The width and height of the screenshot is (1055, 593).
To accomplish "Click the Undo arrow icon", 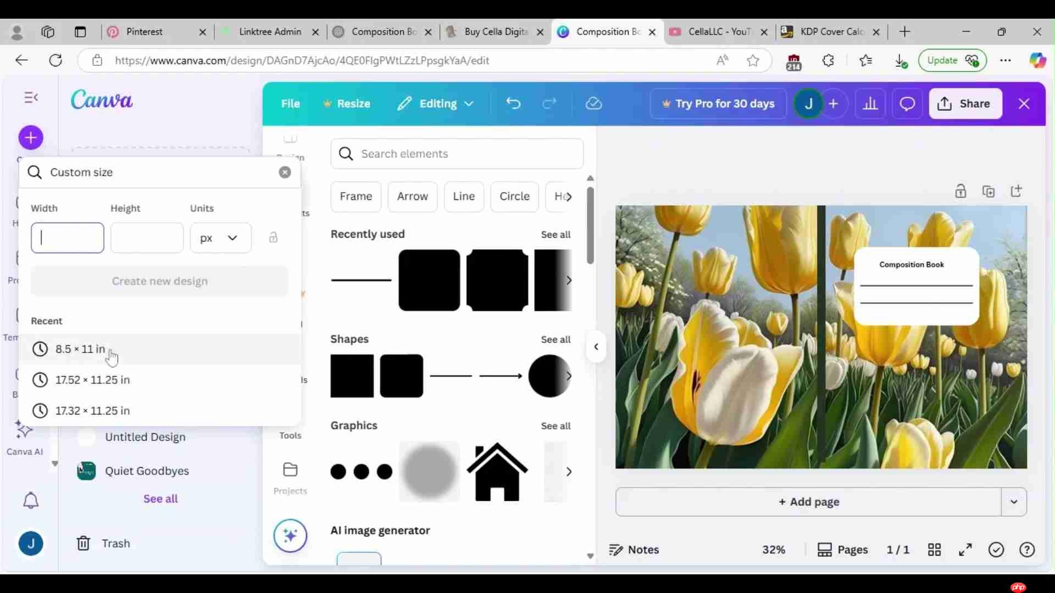I will click(513, 104).
